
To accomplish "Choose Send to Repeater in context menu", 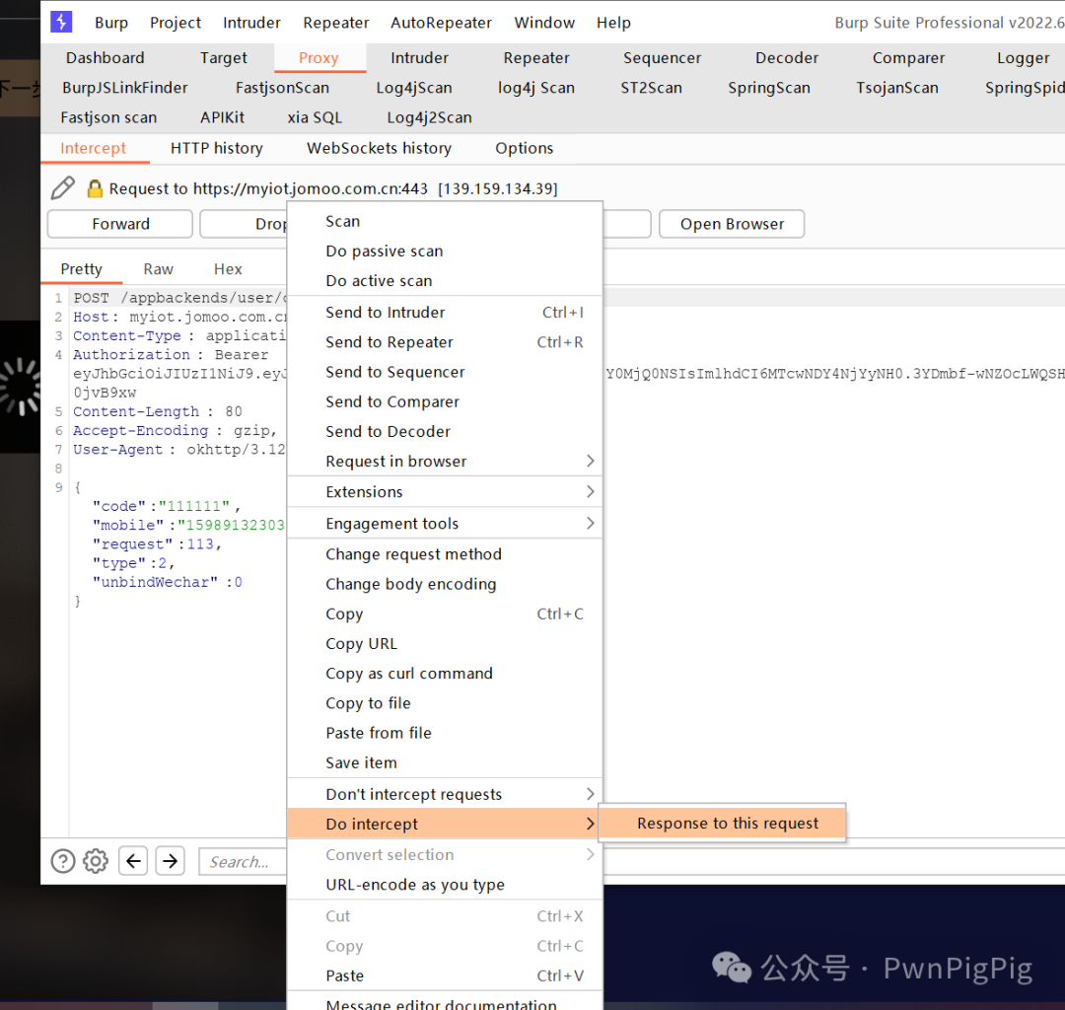I will tap(445, 342).
